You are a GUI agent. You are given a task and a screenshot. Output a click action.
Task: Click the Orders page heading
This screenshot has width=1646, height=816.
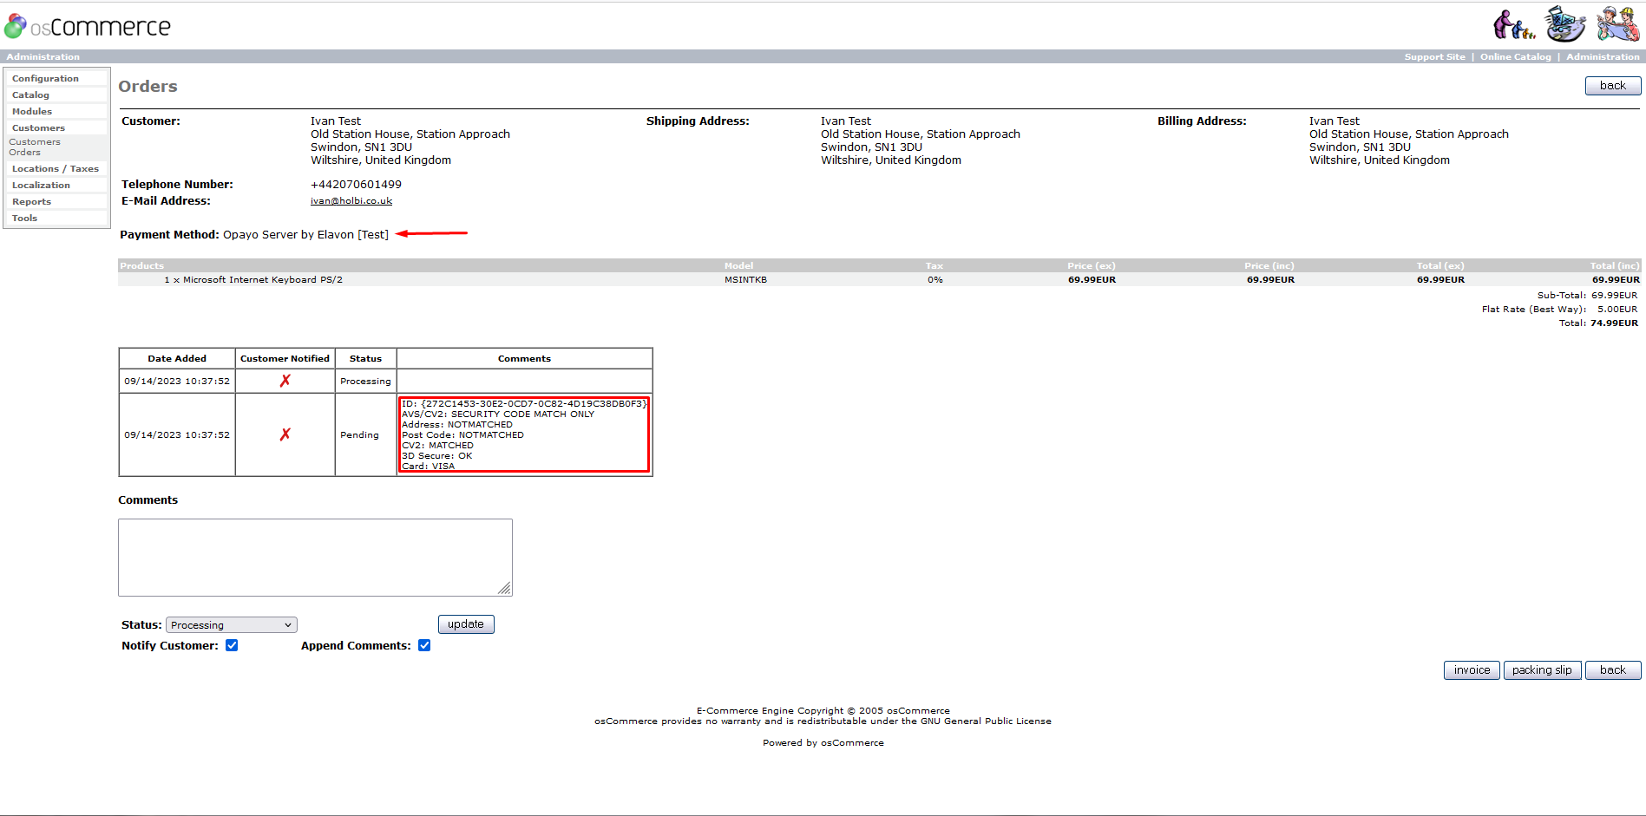tap(148, 87)
